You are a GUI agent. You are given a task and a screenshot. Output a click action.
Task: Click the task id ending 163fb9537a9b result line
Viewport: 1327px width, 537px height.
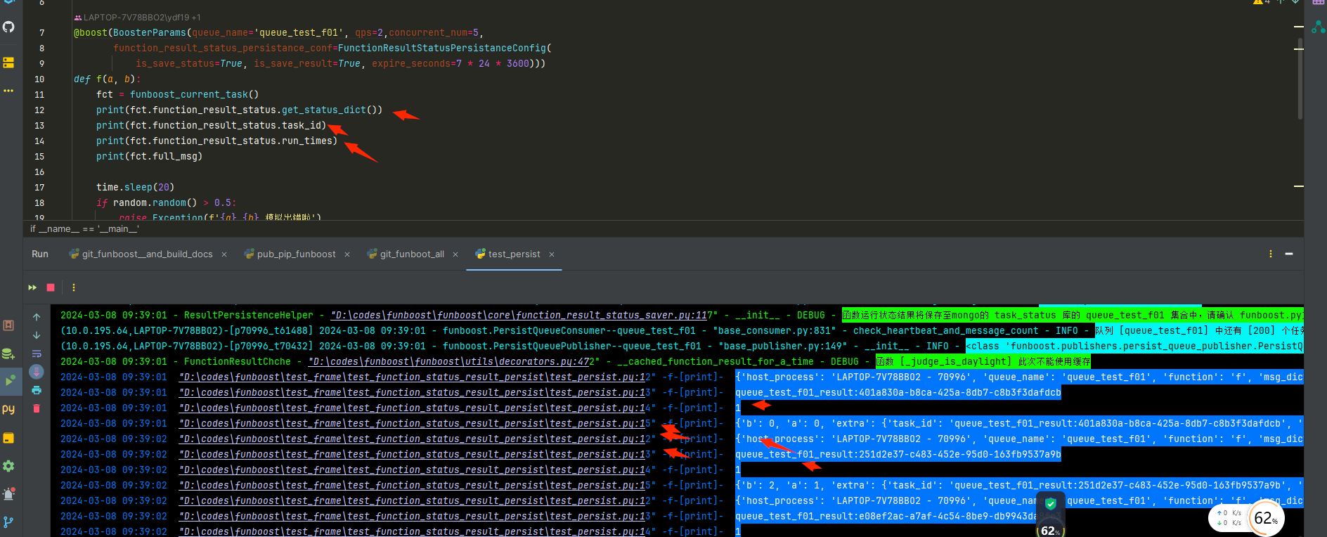[898, 455]
